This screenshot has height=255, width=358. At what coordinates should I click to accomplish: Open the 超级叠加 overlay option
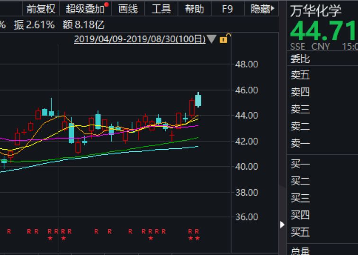pyautogui.click(x=85, y=9)
